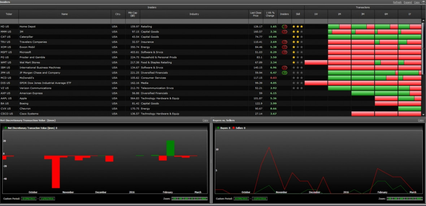Sort by the Skill column header
The width and height of the screenshot is (426, 206).
coord(298,14)
